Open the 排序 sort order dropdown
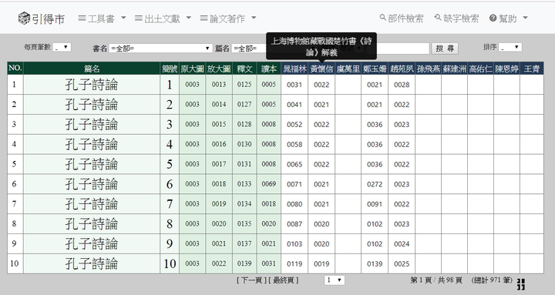Viewport: 555px width, 295px height. click(x=510, y=47)
